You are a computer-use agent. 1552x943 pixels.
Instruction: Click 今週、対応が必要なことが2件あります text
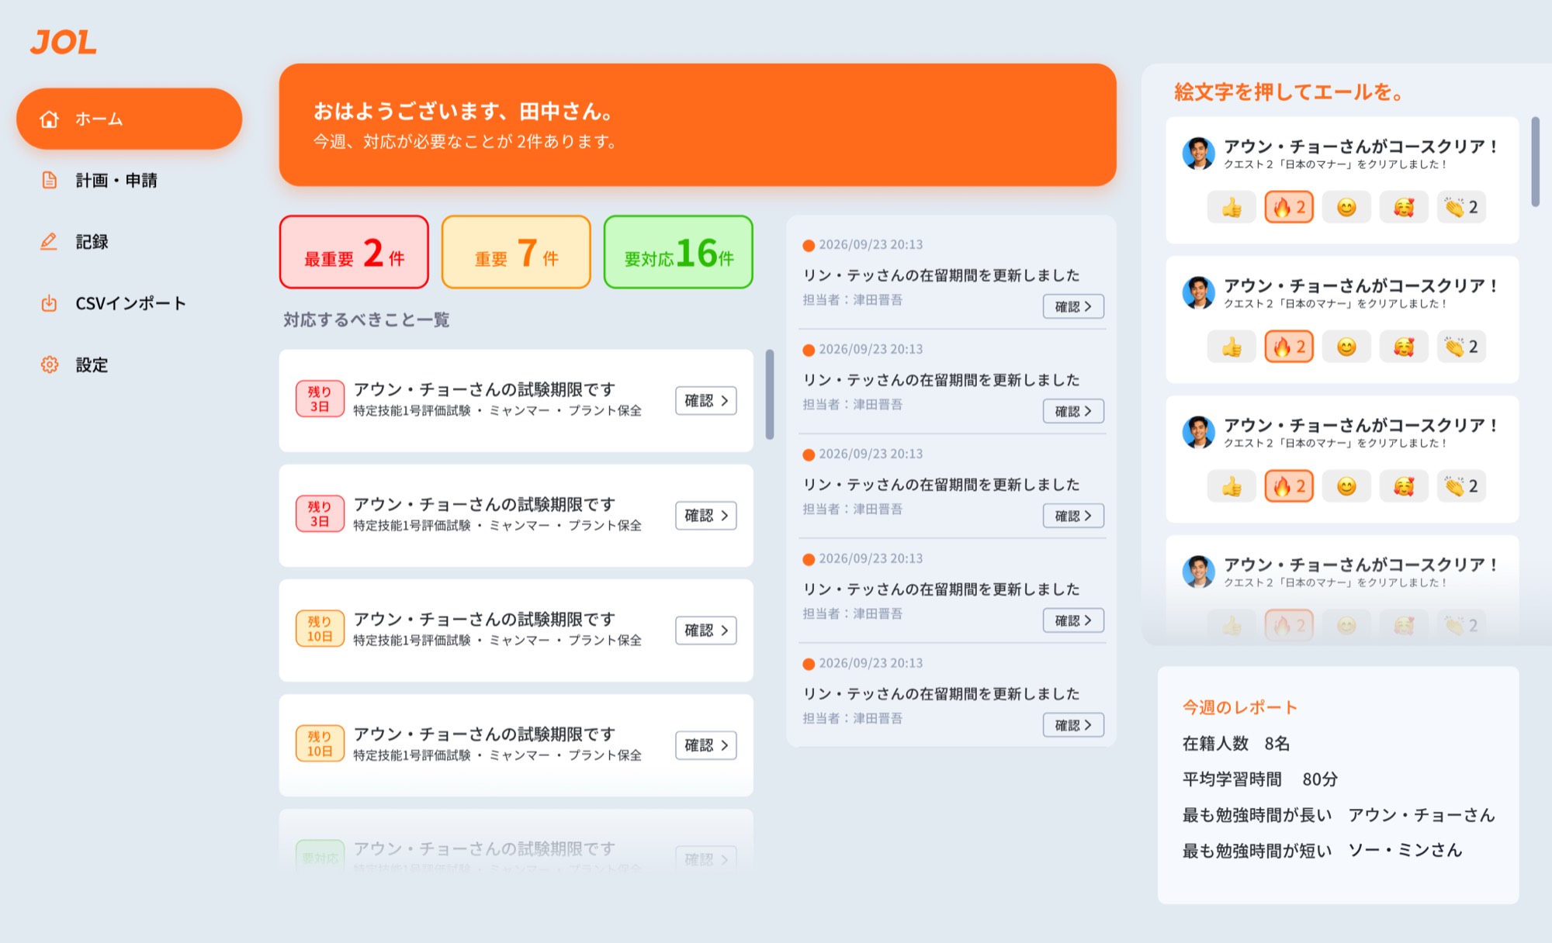tap(466, 142)
